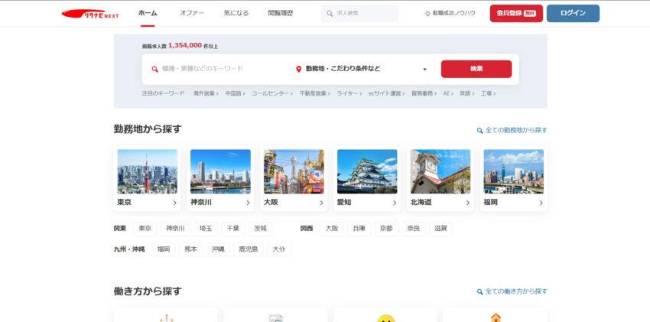The image size is (650, 322).
Task: Click the magnifier icon beside 全ての勤務地から探す
Action: pyautogui.click(x=479, y=131)
